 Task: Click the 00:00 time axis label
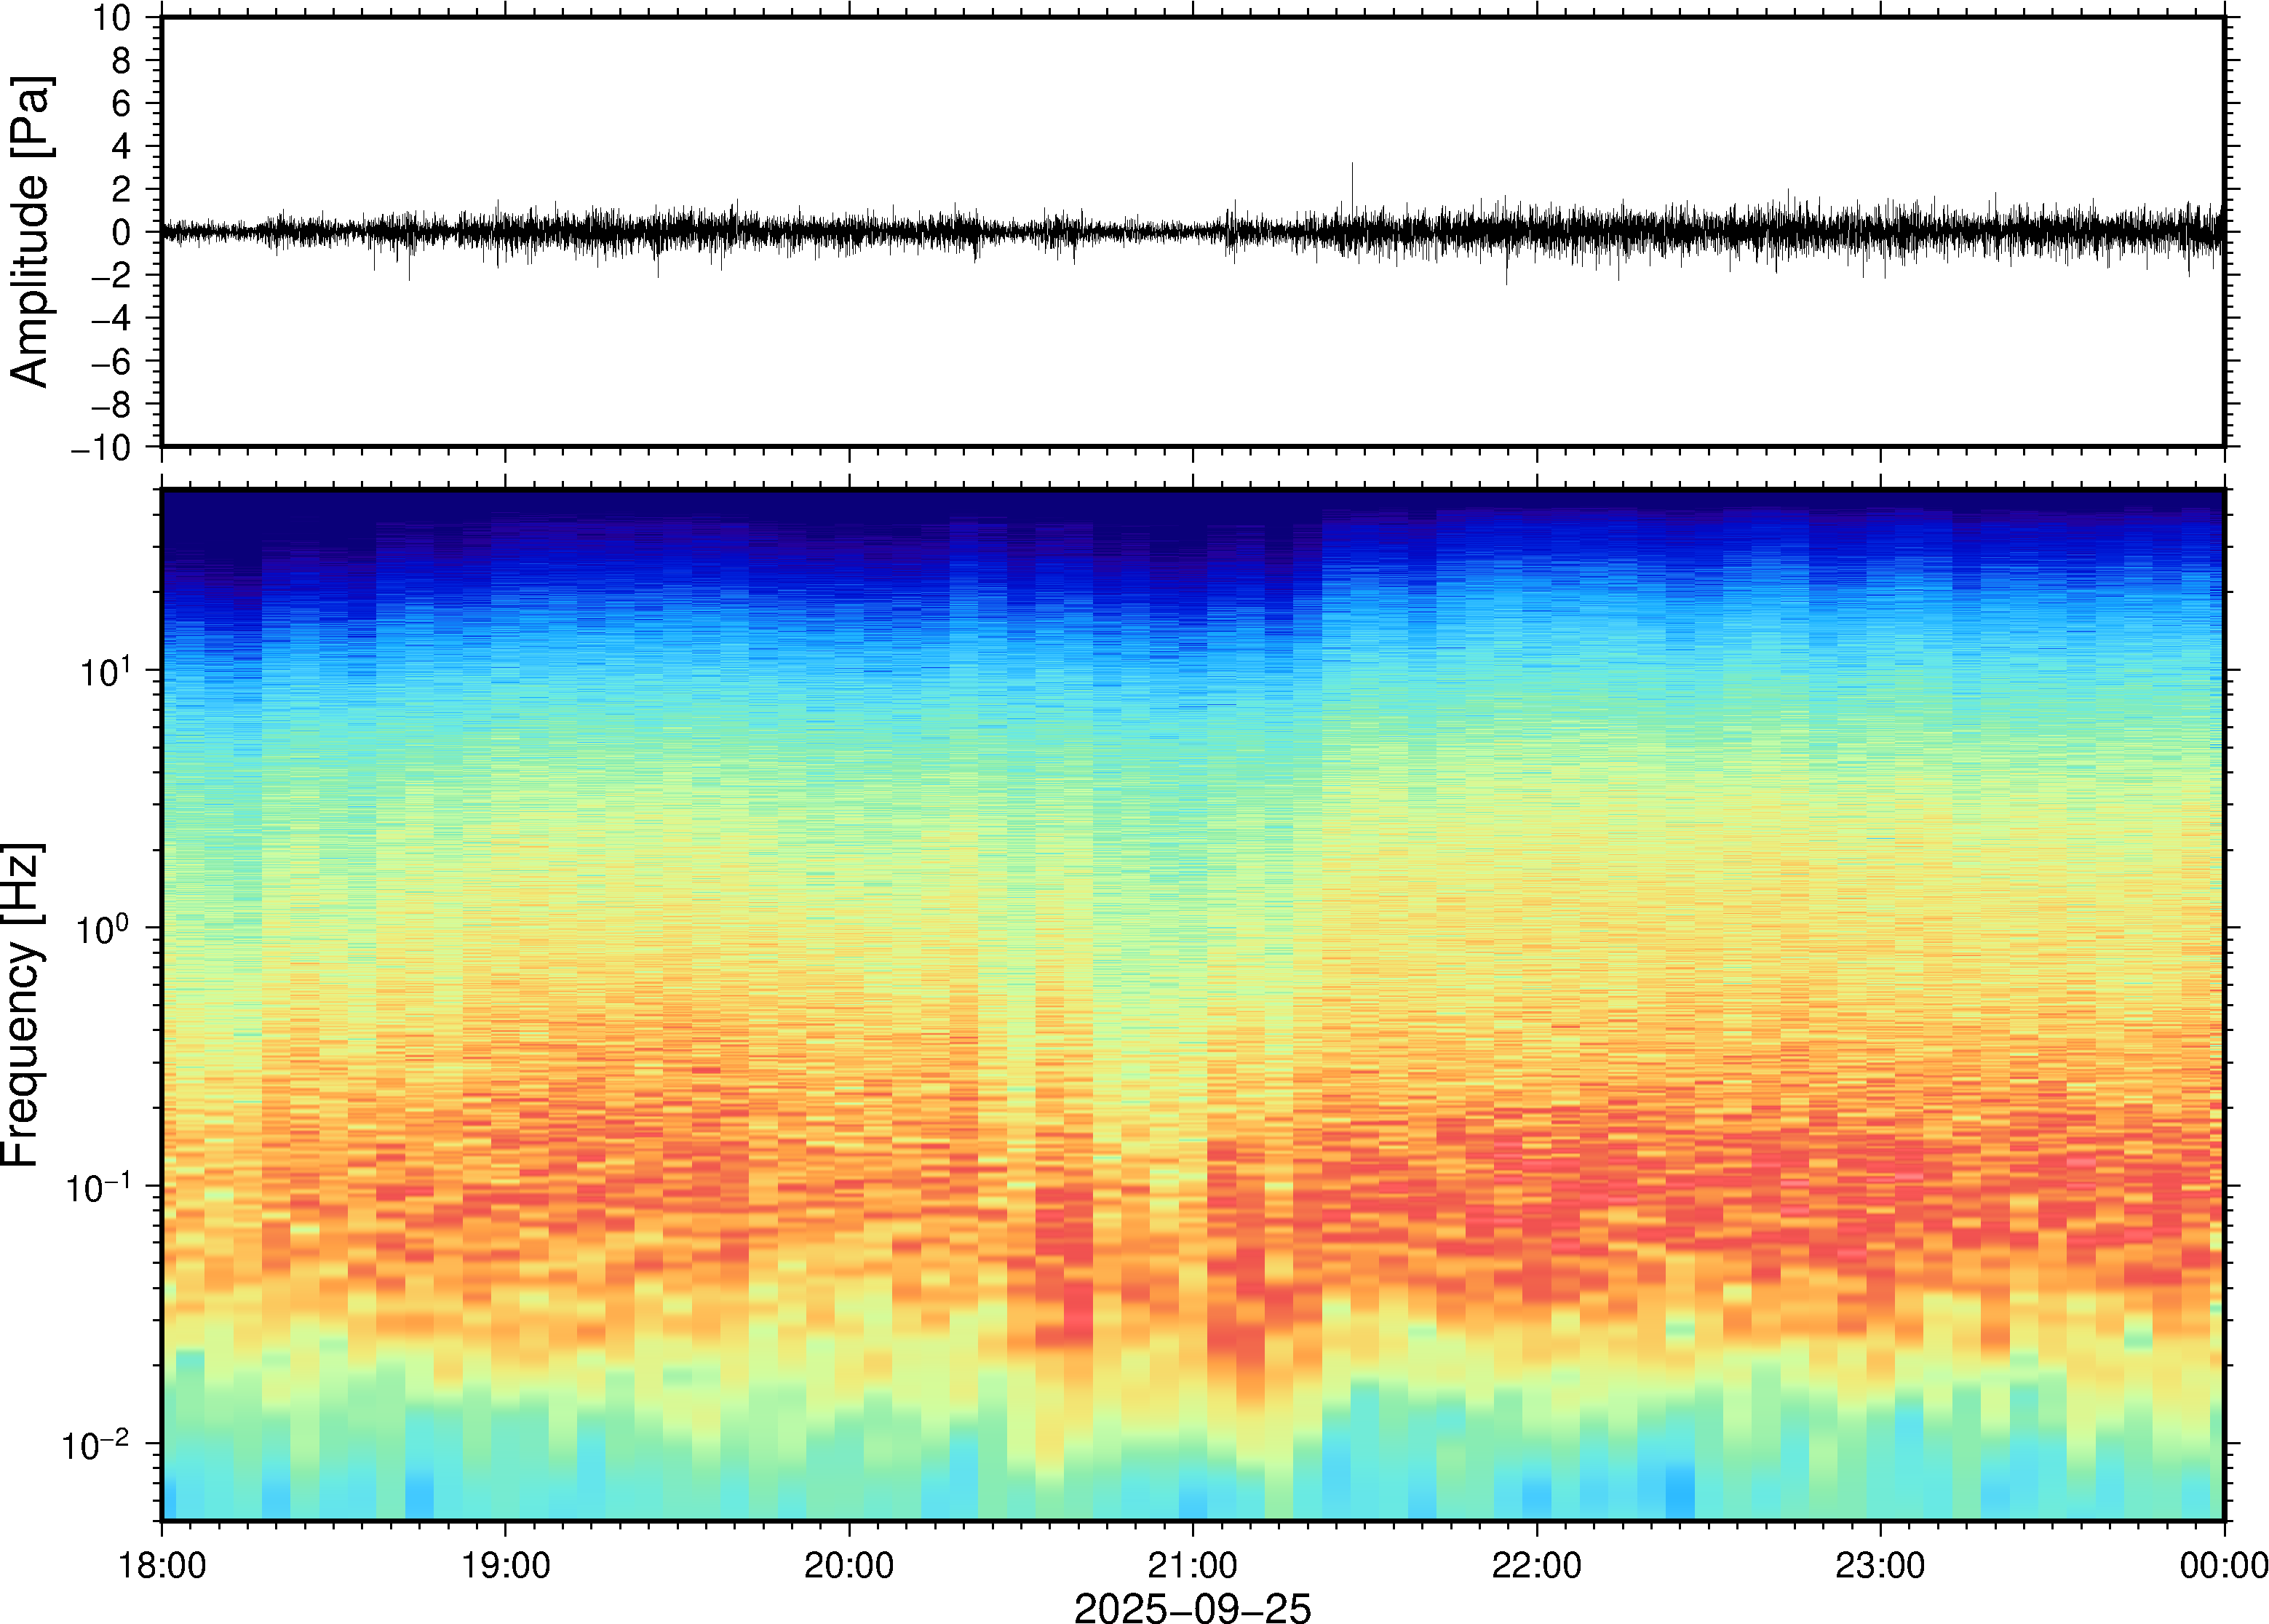point(2223,1565)
